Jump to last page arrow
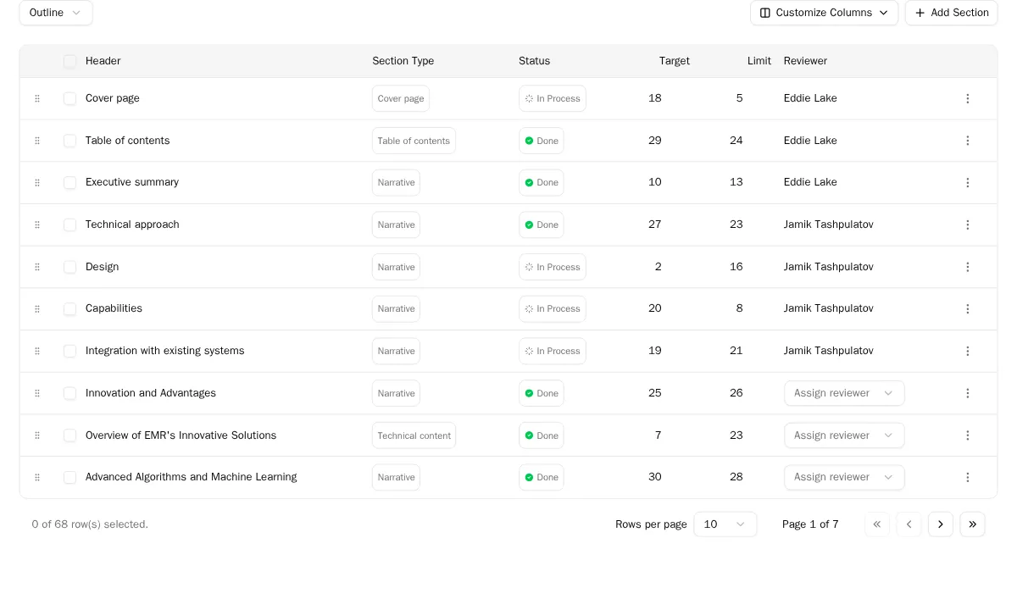This screenshot has width=1017, height=610. 972,525
